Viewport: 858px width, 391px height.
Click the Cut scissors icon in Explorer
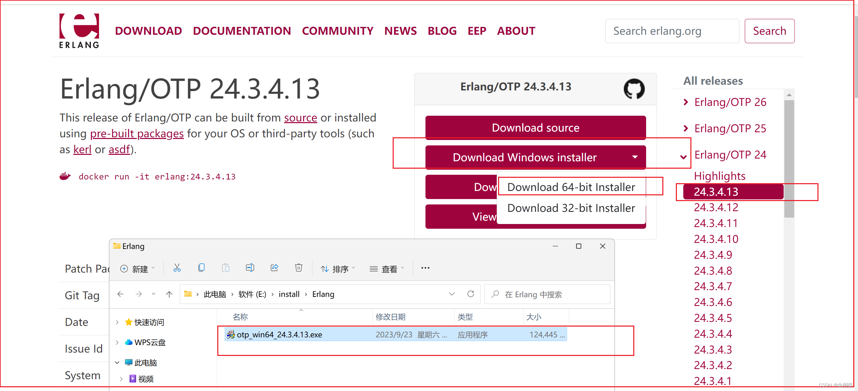pos(177,268)
